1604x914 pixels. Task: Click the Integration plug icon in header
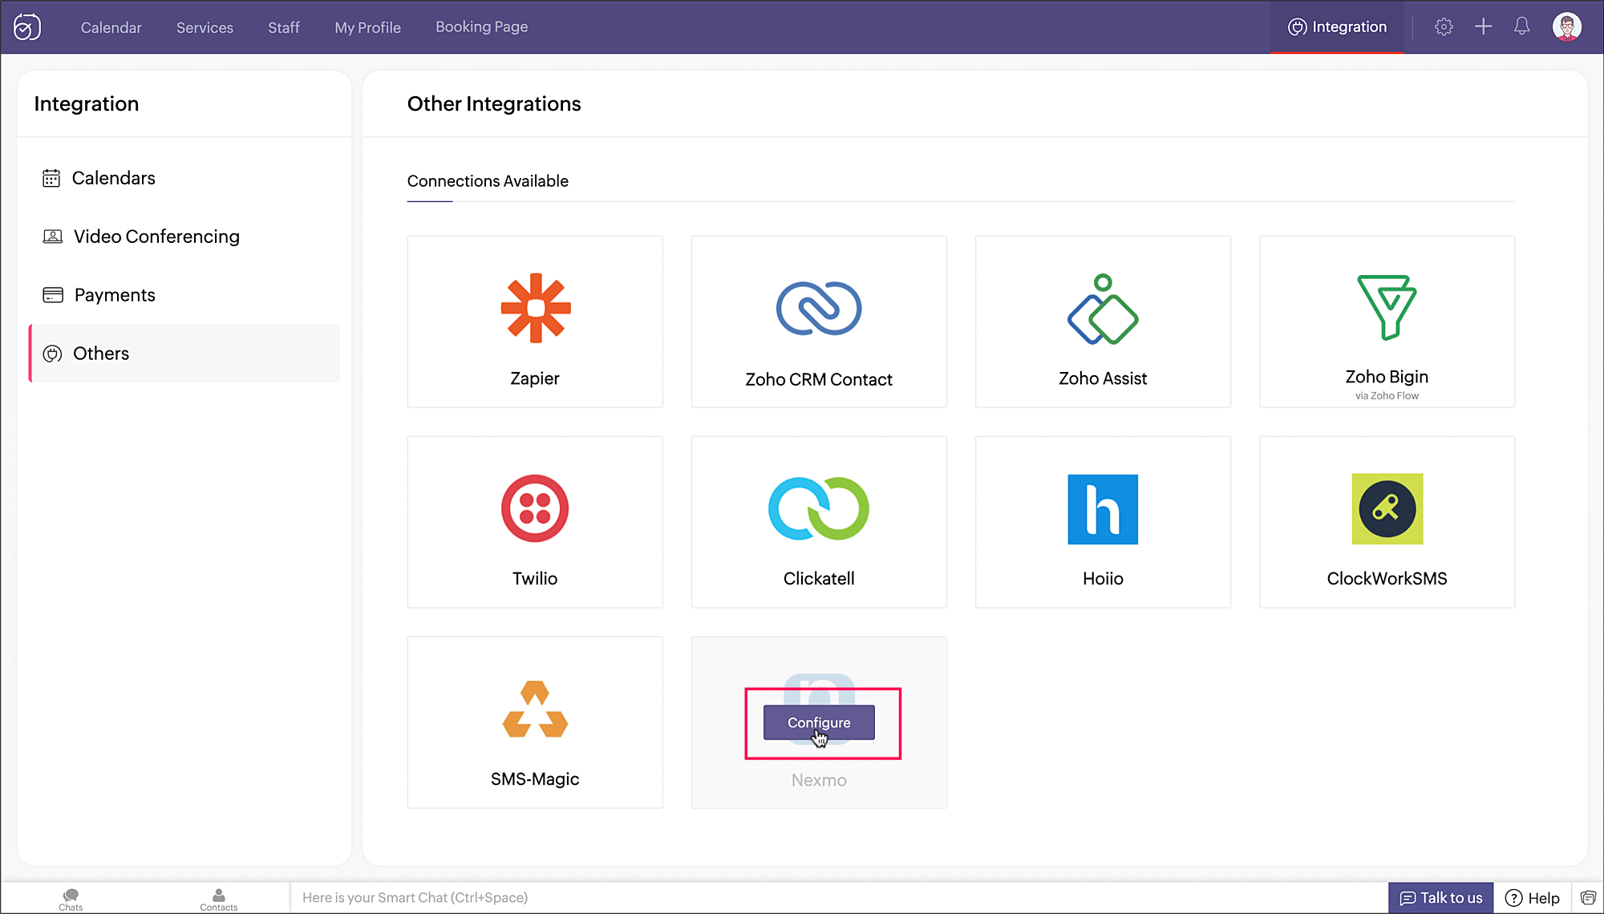point(1297,27)
